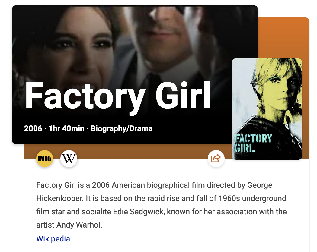
Task: Open the Factory Girl poster thumbnail
Action: coord(267,109)
